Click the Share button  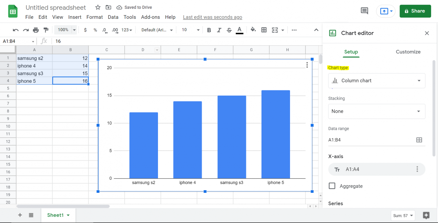coord(415,11)
